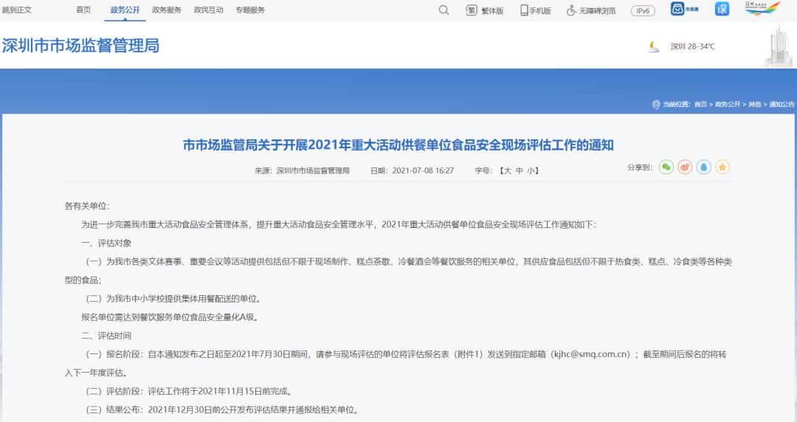The height and width of the screenshot is (422, 797).
Task: Set font size to 中
Action: click(519, 170)
